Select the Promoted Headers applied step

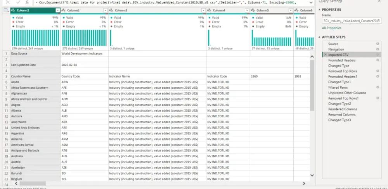[342, 60]
